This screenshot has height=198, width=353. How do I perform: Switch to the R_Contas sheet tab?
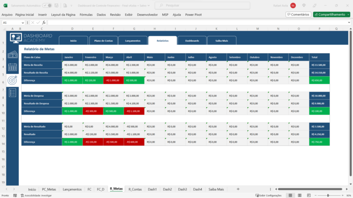(x=135, y=189)
